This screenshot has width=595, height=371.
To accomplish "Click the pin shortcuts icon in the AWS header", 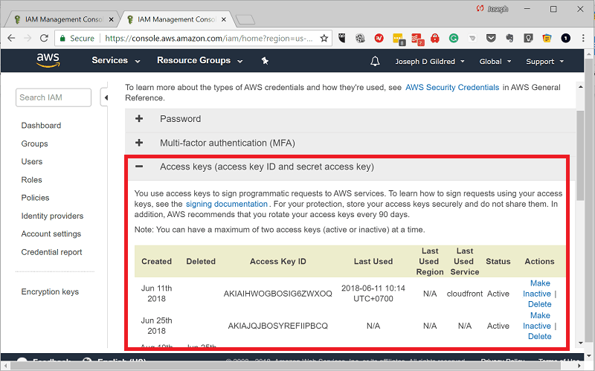I will [265, 61].
